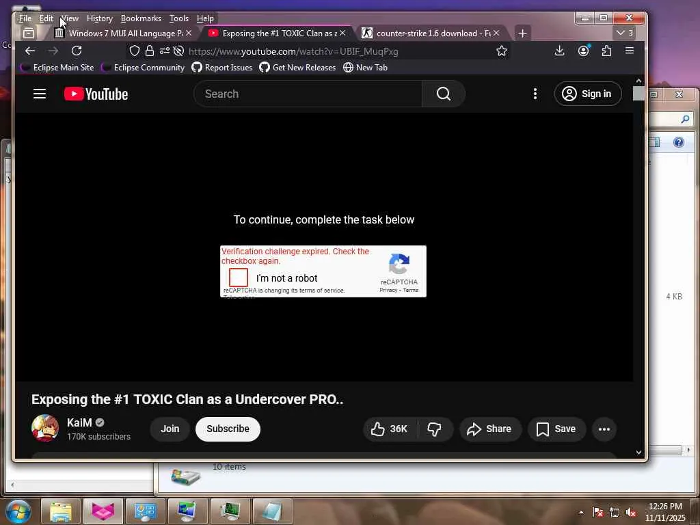700x525 pixels.
Task: Open YouTube settings three-dot menu
Action: 535,94
